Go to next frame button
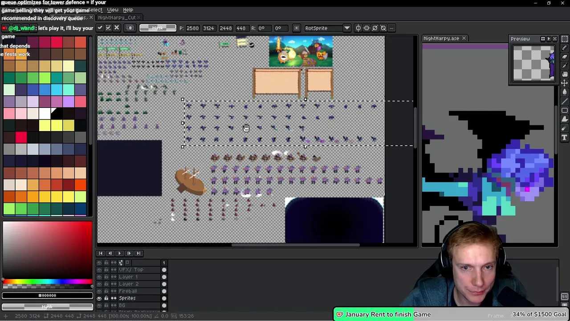The height and width of the screenshot is (321, 570). 129,253
